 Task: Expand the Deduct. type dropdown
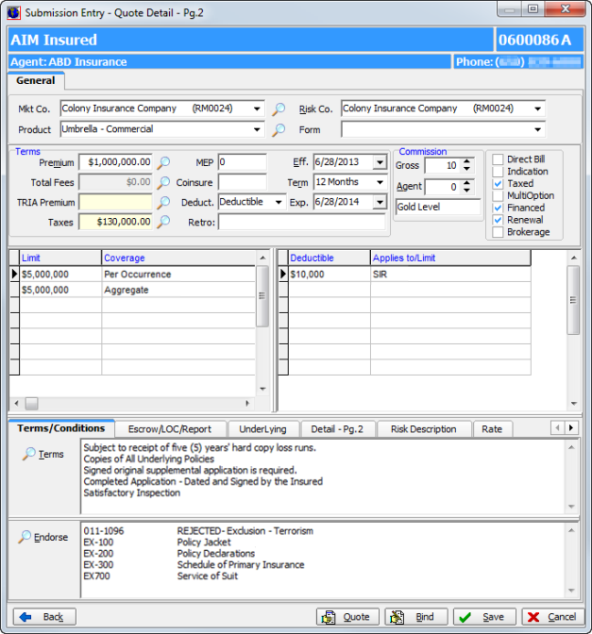click(279, 202)
